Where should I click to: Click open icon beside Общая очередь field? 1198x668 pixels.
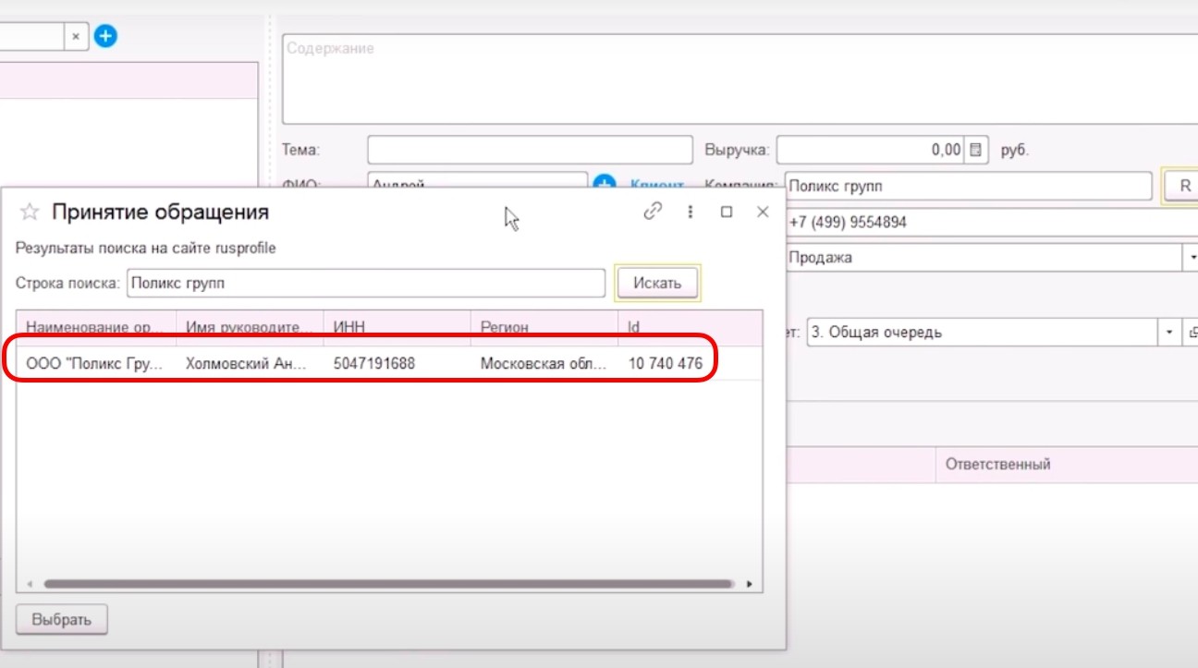tap(1192, 333)
